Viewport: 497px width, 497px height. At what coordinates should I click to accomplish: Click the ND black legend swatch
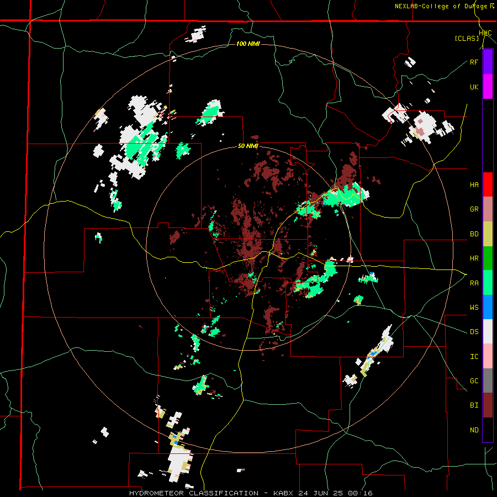click(488, 430)
